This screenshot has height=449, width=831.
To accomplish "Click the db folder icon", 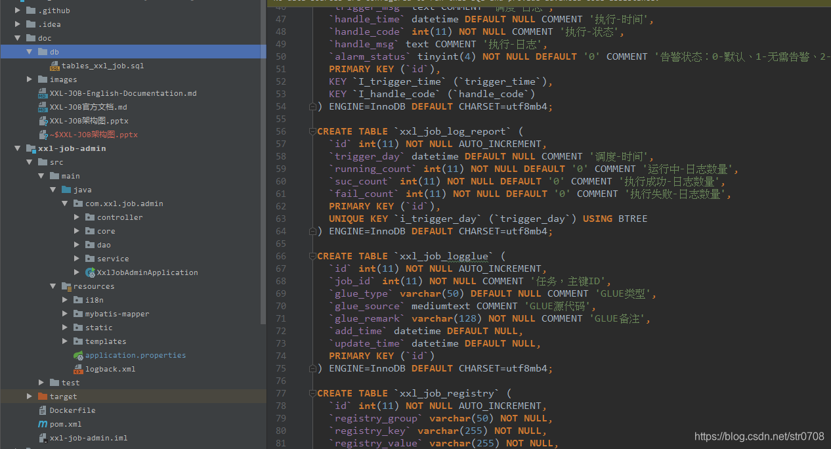I will 43,52.
